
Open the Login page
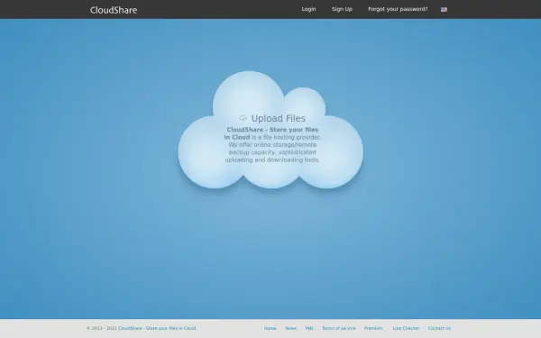(x=308, y=9)
